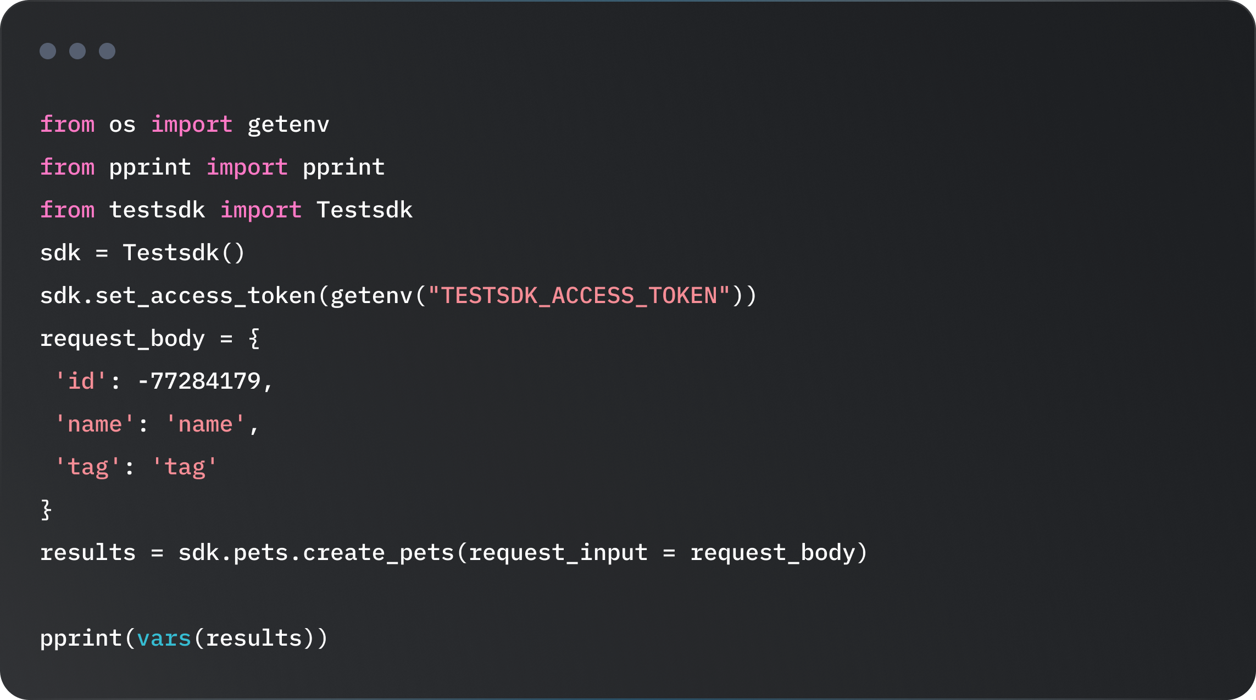
Task: Click the yellow window control button
Action: (79, 51)
